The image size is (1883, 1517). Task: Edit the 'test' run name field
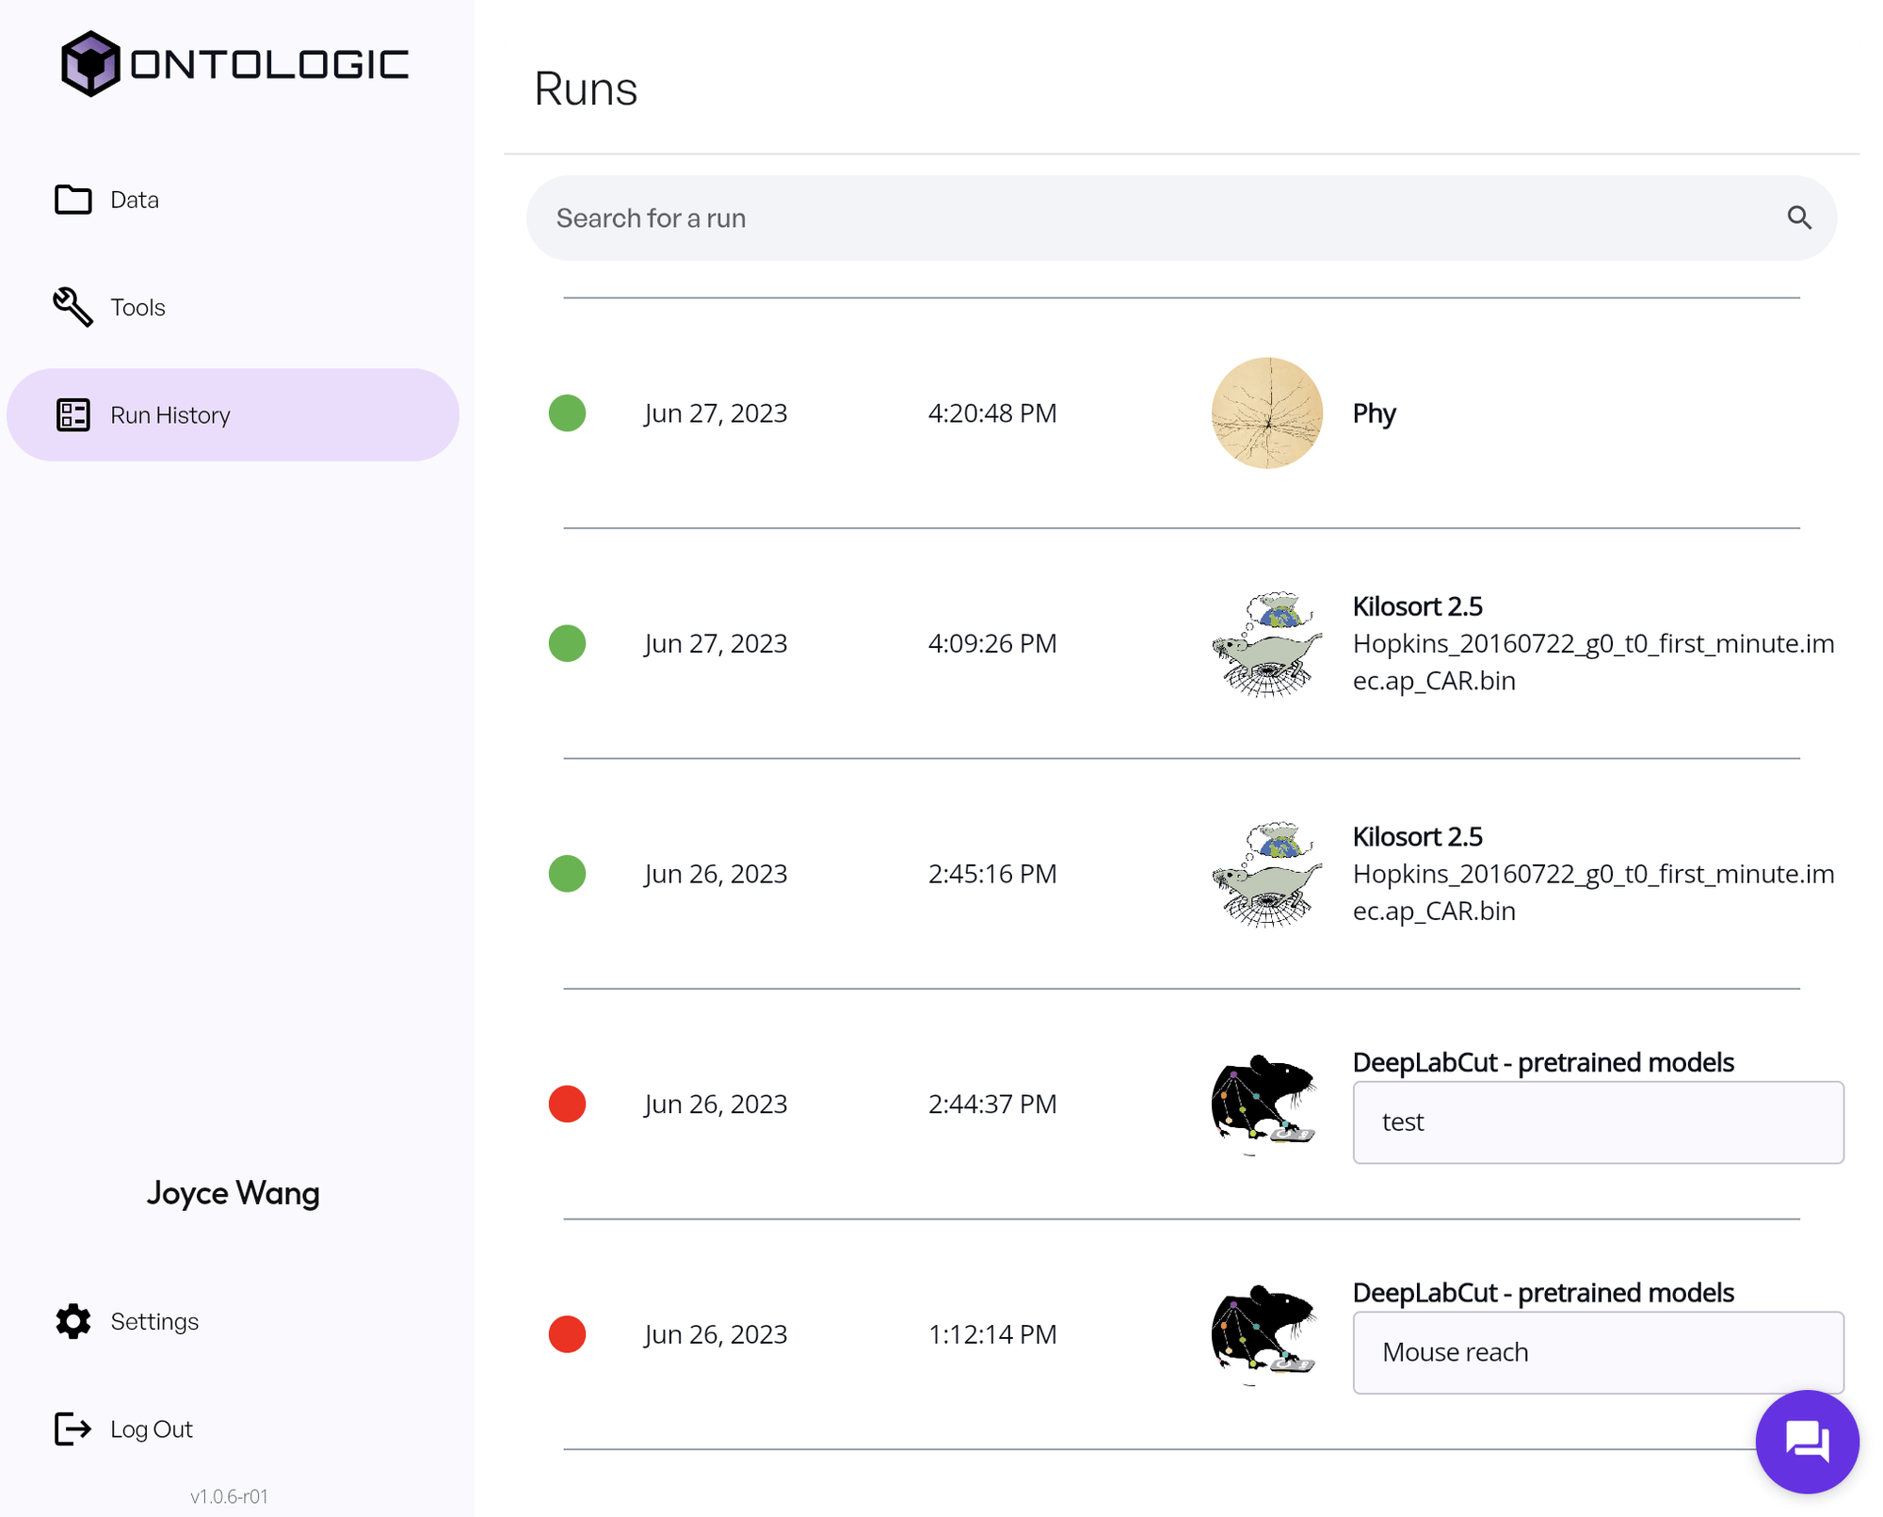[1597, 1122]
